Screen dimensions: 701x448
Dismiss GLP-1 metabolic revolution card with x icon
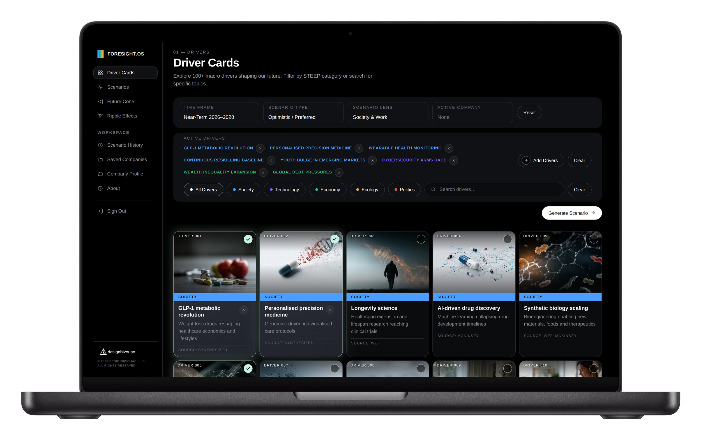click(243, 310)
